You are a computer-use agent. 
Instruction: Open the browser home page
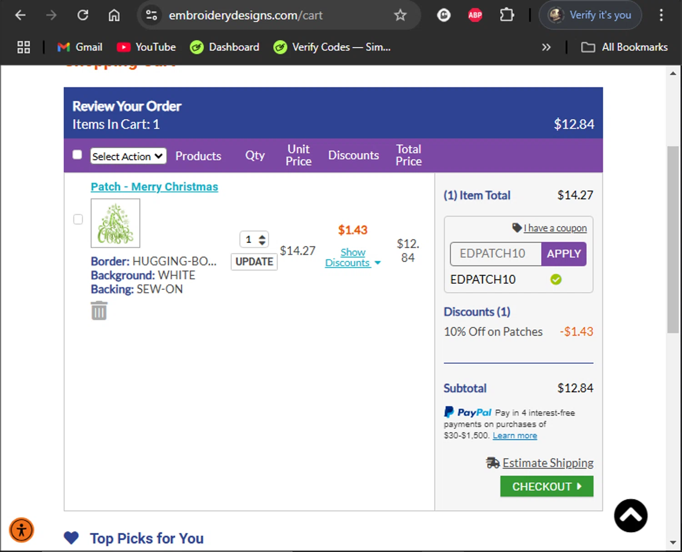tap(114, 15)
